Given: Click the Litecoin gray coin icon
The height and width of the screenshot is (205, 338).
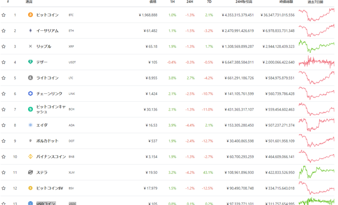Looking at the screenshot, I should pos(30,78).
